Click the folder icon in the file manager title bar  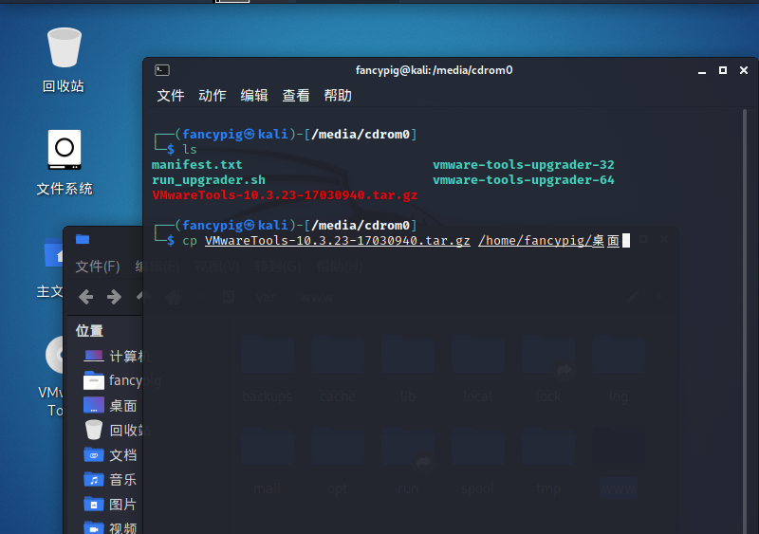click(x=83, y=239)
